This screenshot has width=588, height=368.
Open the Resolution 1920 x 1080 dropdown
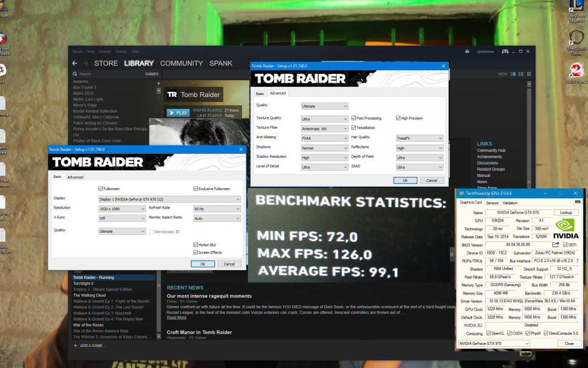[122, 208]
